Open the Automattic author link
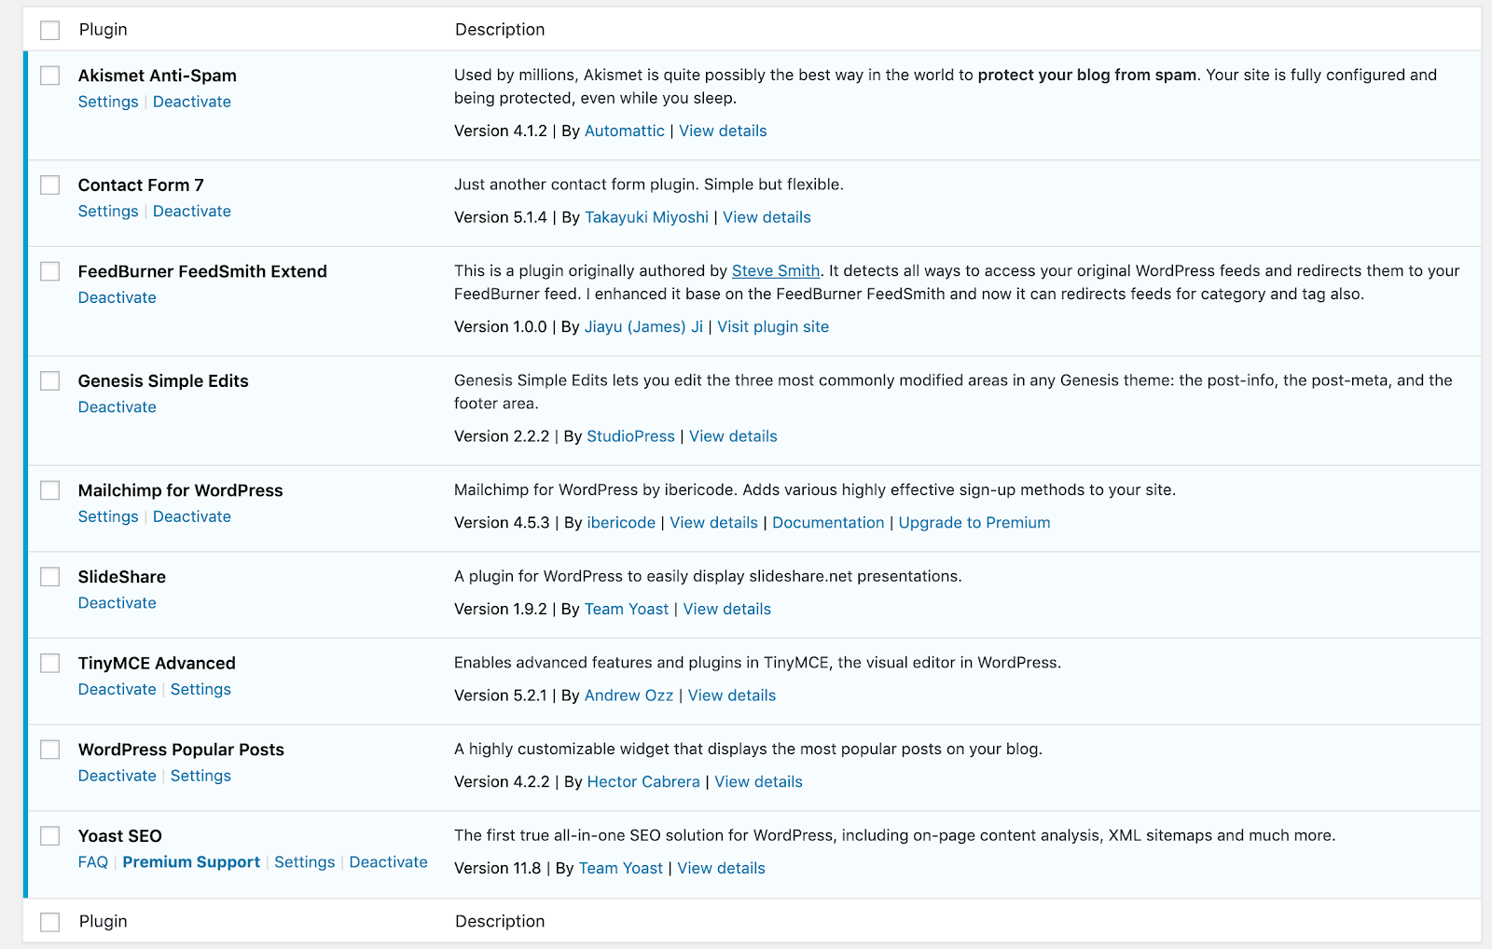The image size is (1492, 949). 625,131
